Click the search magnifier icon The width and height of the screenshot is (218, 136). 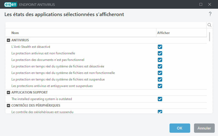pyautogui.click(x=210, y=25)
